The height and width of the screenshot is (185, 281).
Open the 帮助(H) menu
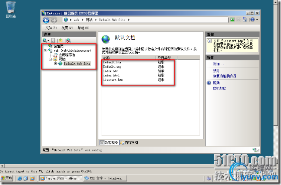click(83, 28)
